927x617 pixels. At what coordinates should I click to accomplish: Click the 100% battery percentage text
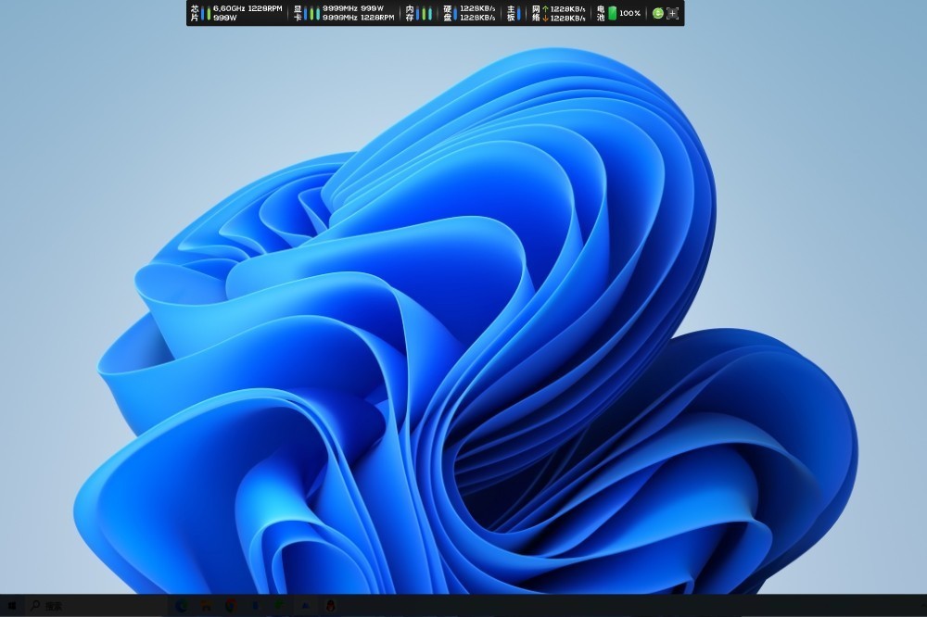[630, 13]
